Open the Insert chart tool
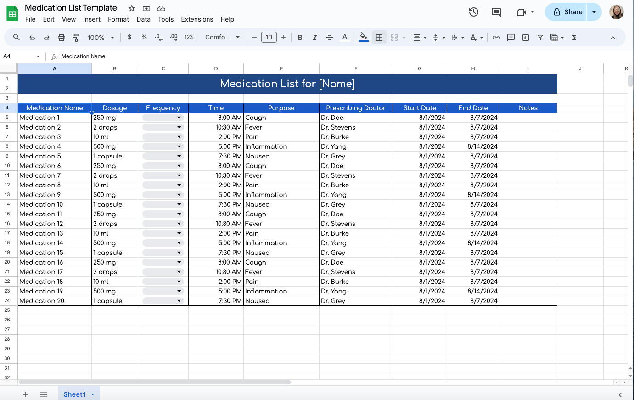 525,37
